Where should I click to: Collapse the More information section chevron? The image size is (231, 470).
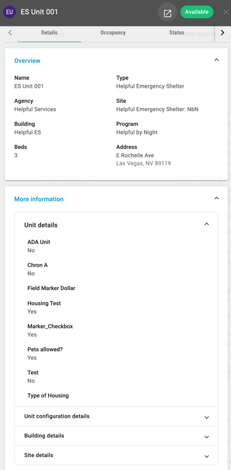pyautogui.click(x=216, y=198)
